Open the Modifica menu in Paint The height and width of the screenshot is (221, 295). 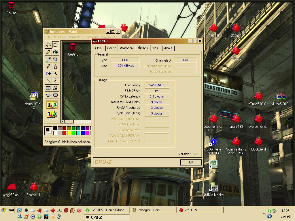pyautogui.click(x=60, y=37)
